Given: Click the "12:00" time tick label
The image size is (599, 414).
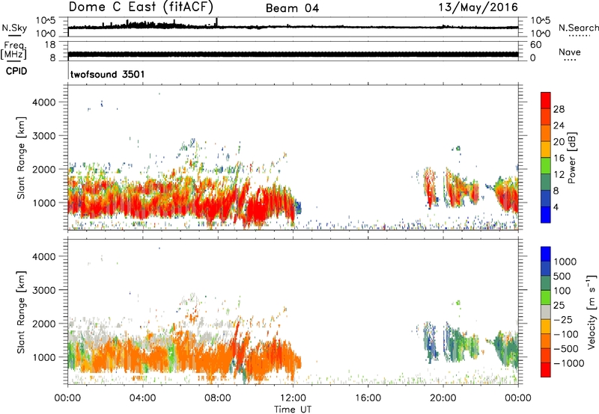Looking at the screenshot, I should 293,398.
